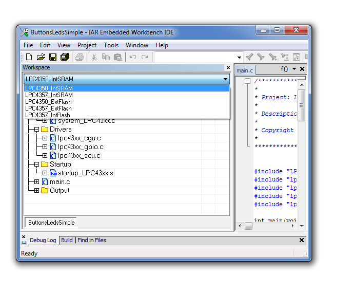Close the Workspace panel
The width and height of the screenshot is (354, 292).
point(228,68)
